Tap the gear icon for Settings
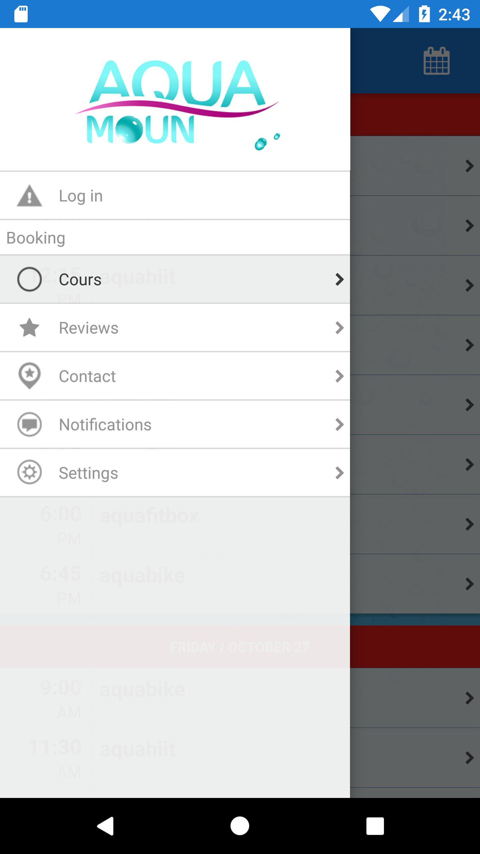480x854 pixels. pos(29,472)
